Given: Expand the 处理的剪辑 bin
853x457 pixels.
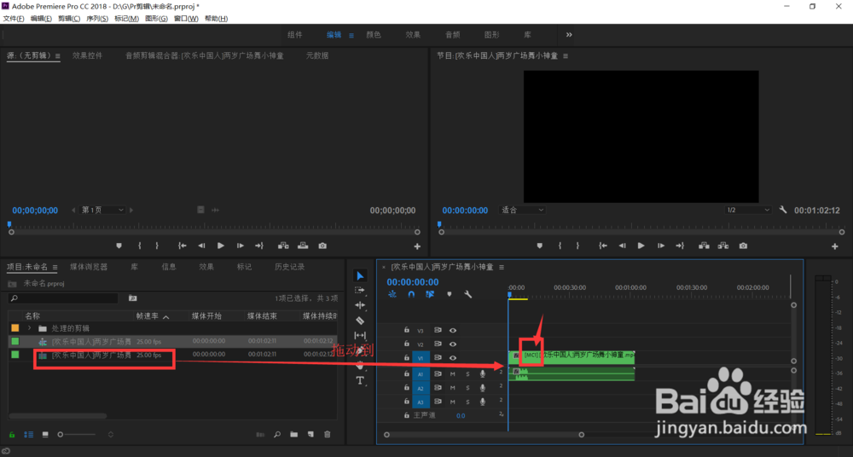Looking at the screenshot, I should pyautogui.click(x=29, y=328).
